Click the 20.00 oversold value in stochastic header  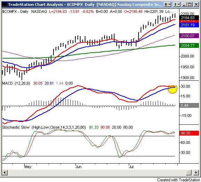click(x=117, y=127)
